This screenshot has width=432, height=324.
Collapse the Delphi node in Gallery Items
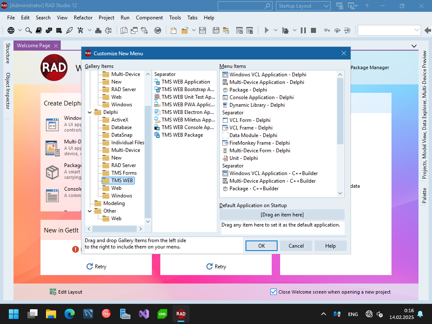[90, 112]
